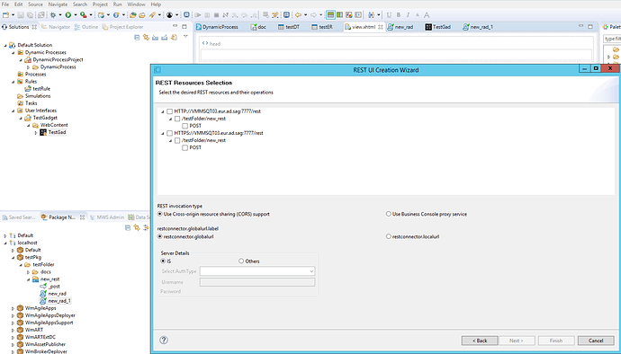The image size is (621, 354).
Task: Select Use Business Console proxy service
Action: 389,214
